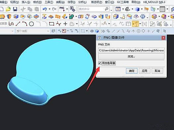Select the Arc sketch tool
Screen dimensions: 174x130
point(25,24)
